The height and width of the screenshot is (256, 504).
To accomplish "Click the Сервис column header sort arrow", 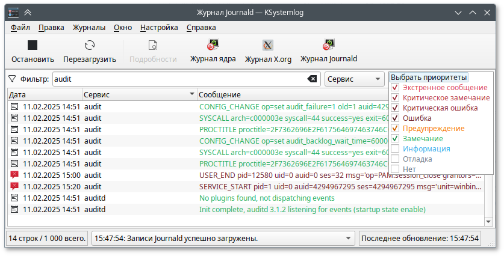I will [x=192, y=94].
